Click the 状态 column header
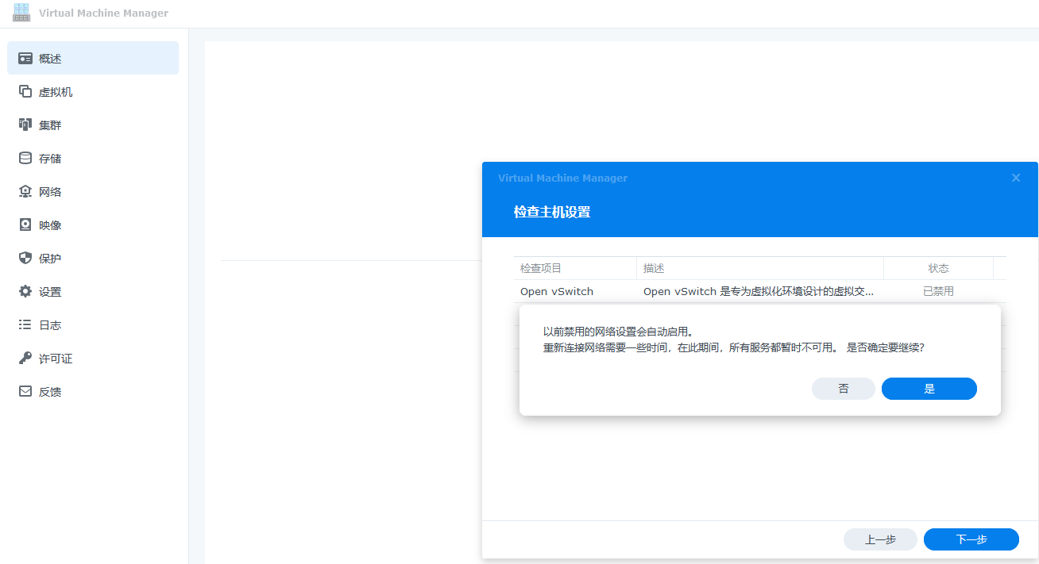Screen dimensions: 1039x564 pos(938,268)
